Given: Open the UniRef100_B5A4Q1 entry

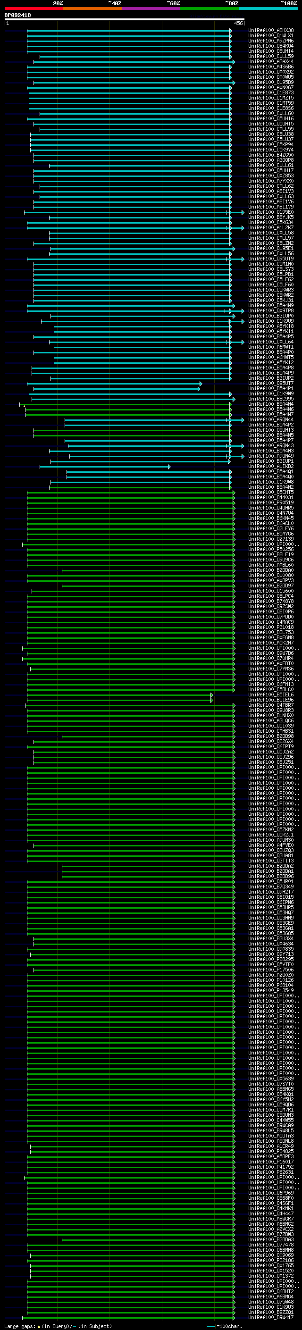Looking at the screenshot, I should (x=271, y=471).
